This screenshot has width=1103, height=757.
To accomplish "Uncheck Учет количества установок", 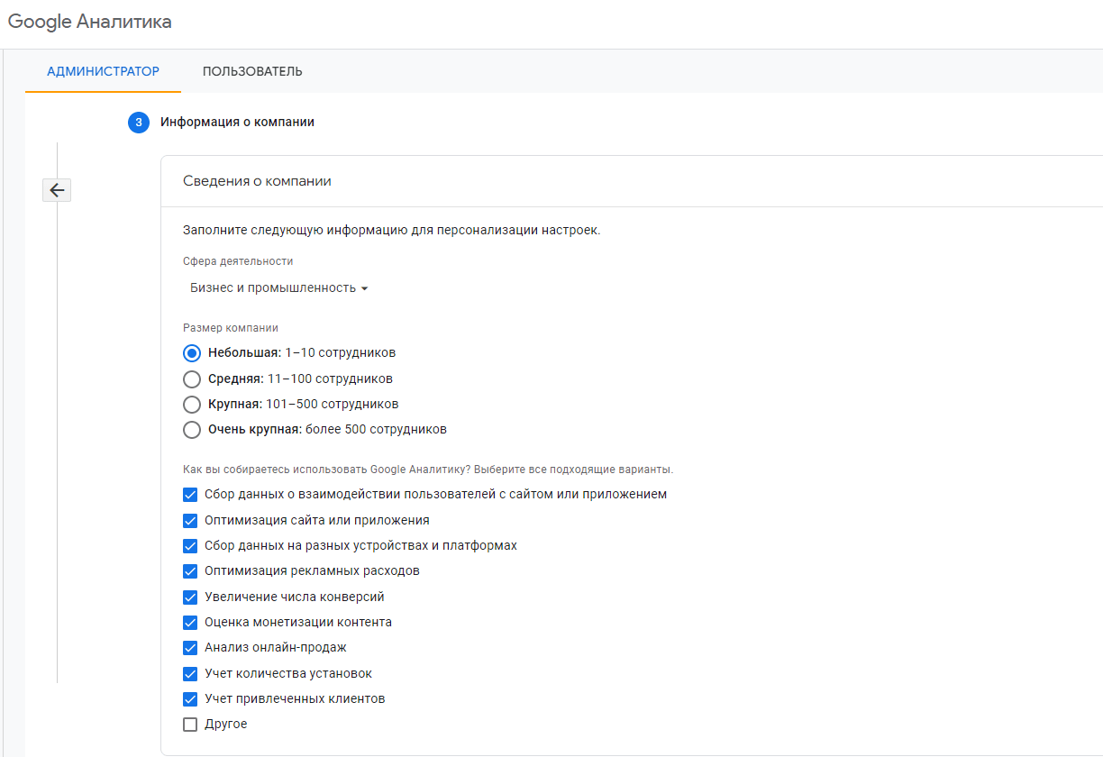I will (190, 673).
